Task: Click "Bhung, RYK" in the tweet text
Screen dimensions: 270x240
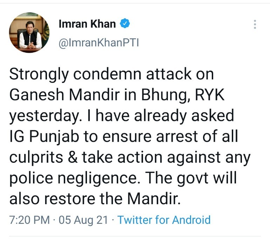Action: pyautogui.click(x=182, y=95)
